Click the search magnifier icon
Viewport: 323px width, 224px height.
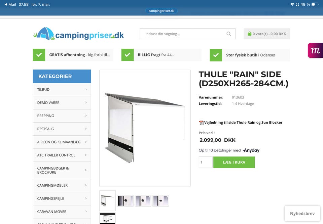[228, 34]
